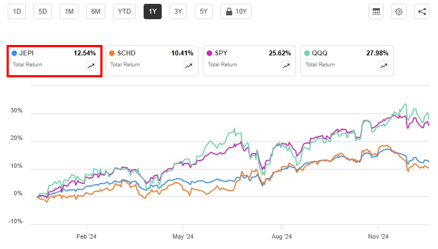This screenshot has height=249, width=438.
Task: Click the share chart icon
Action: click(x=422, y=12)
